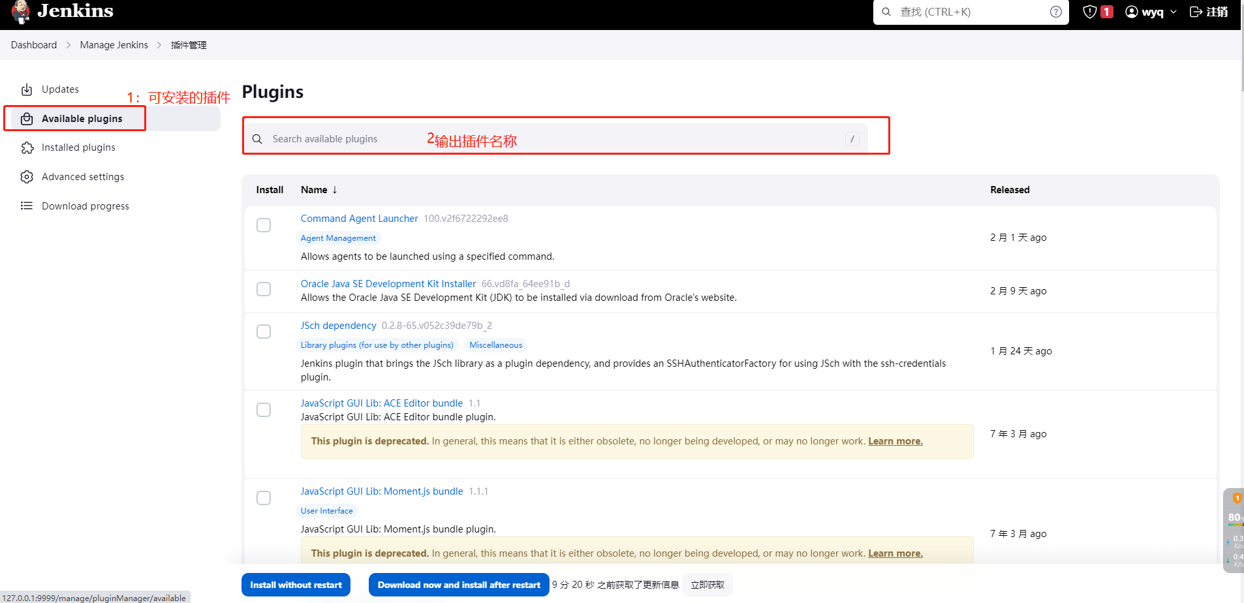The image size is (1244, 603).
Task: Expand the wyq user dropdown arrow
Action: (1174, 12)
